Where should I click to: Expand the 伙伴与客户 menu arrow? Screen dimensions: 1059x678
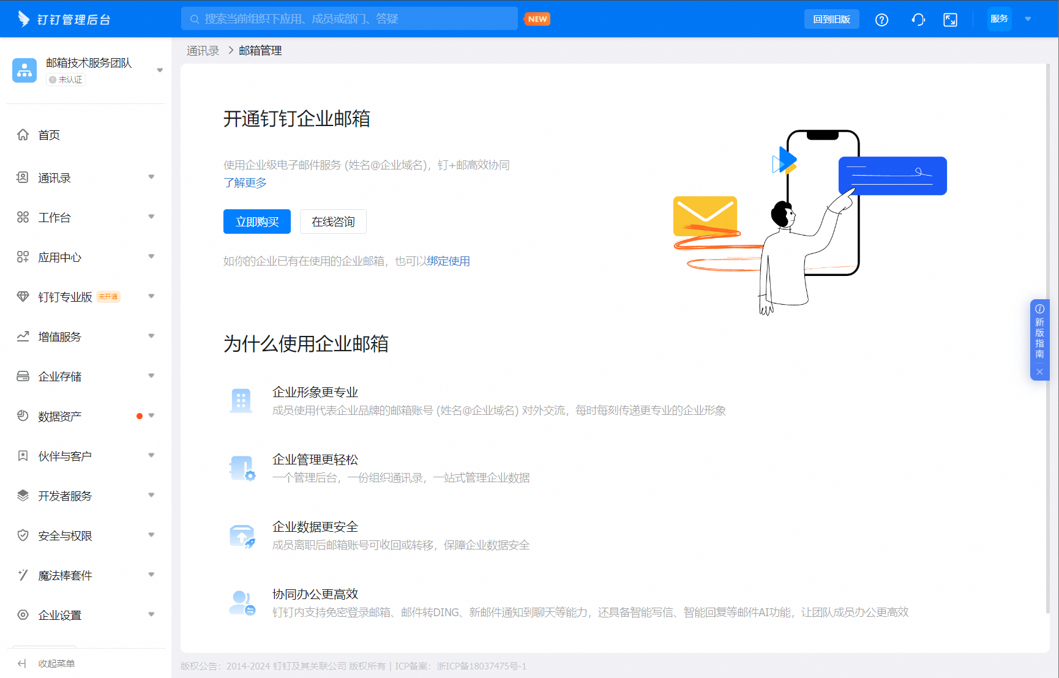pyautogui.click(x=151, y=455)
